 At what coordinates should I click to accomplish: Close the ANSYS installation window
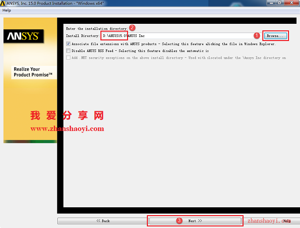(291, 3)
